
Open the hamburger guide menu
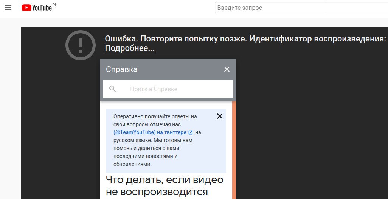tap(8, 8)
